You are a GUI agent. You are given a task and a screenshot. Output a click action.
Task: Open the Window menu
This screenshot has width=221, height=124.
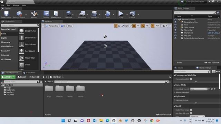coord(16,6)
